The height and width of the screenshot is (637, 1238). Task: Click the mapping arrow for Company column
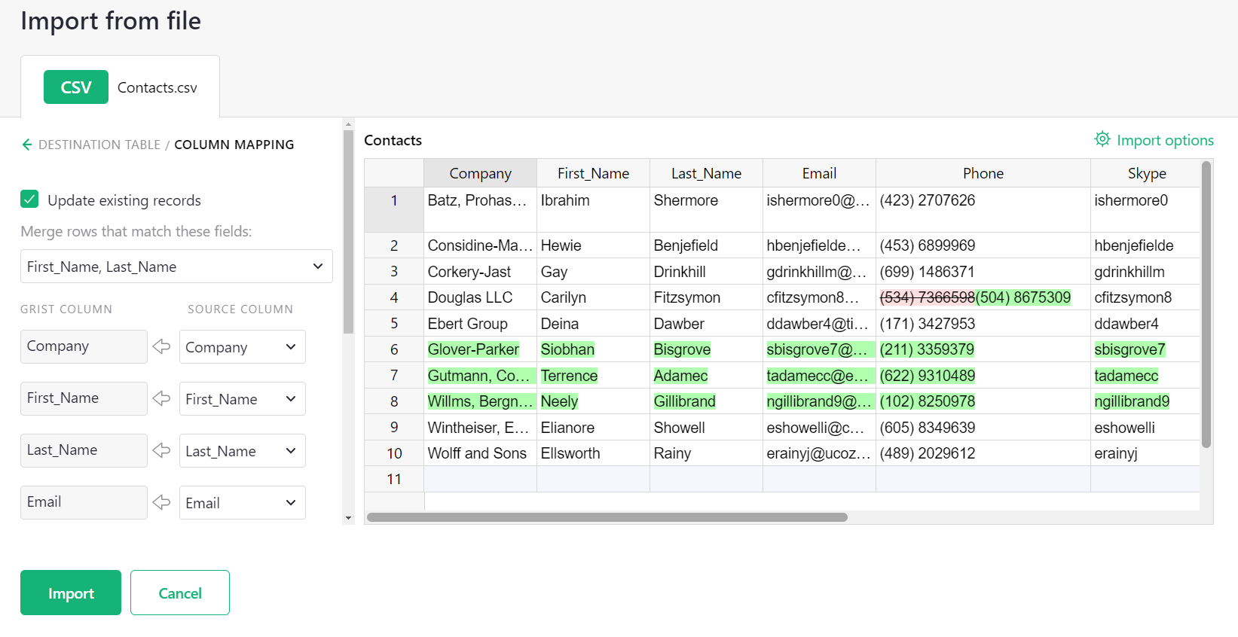(x=161, y=346)
